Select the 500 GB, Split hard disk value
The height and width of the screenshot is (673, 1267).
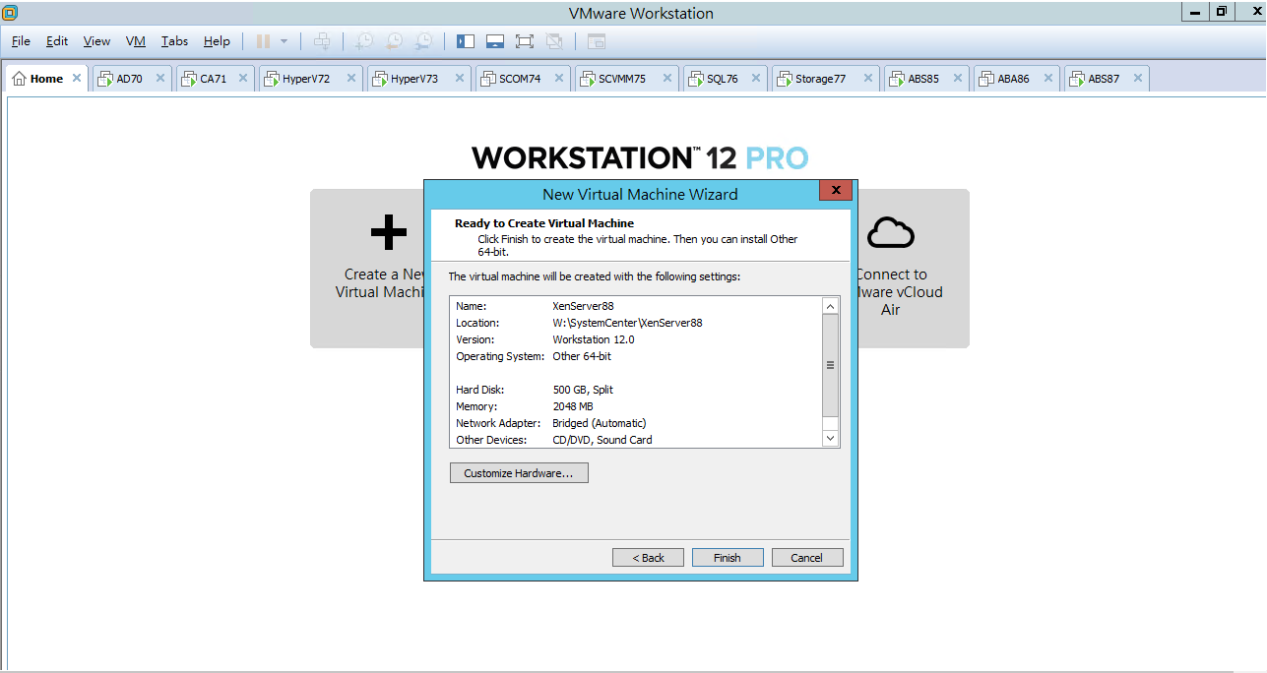(583, 390)
